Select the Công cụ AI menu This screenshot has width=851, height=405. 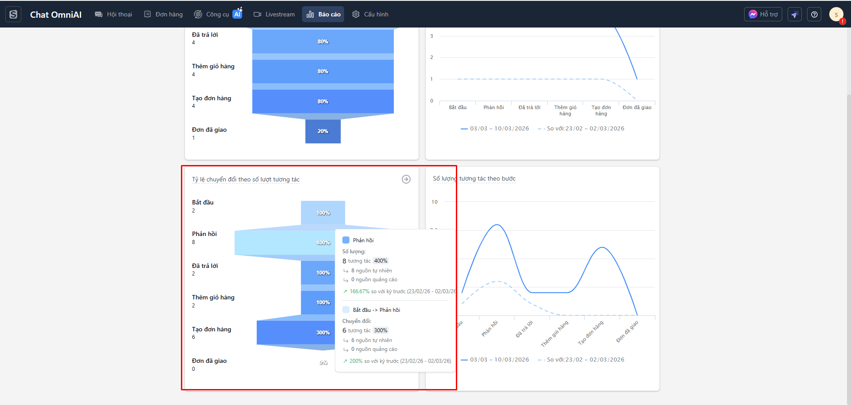click(218, 14)
